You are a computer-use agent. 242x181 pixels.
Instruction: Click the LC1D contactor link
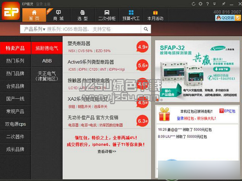pos(73,88)
